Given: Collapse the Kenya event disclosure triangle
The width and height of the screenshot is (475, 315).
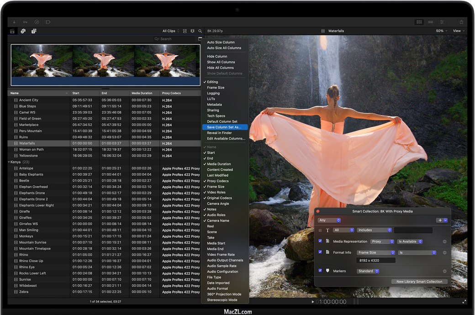Looking at the screenshot, I should 9,162.
